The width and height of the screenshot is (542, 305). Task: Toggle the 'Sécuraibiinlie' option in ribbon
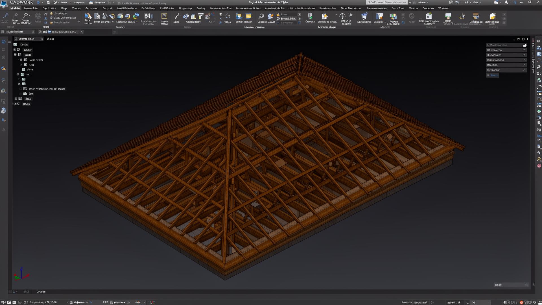286,19
